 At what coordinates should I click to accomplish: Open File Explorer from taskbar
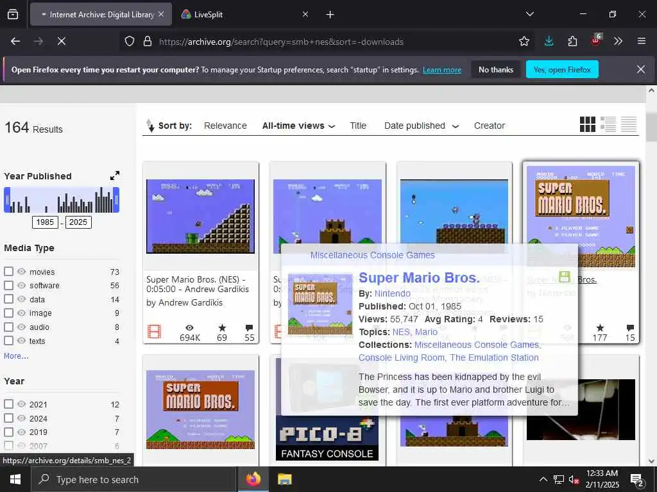(x=285, y=479)
